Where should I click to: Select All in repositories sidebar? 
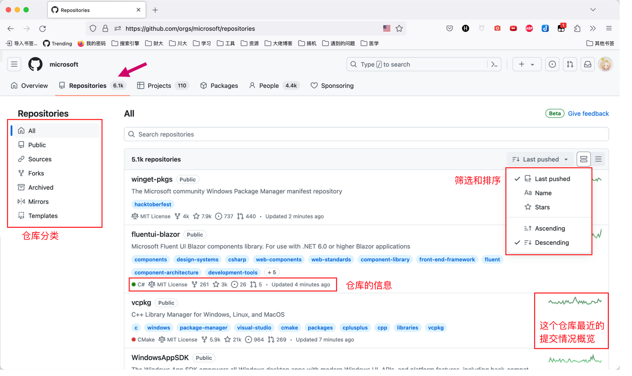pyautogui.click(x=56, y=131)
